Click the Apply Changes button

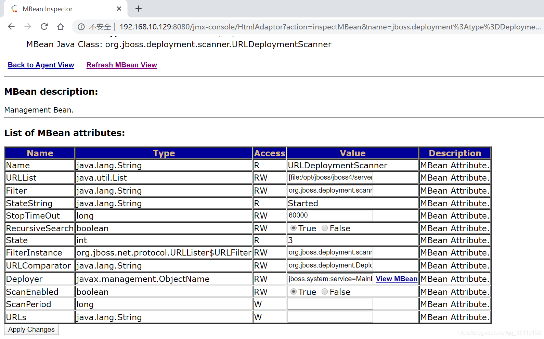[x=31, y=329]
